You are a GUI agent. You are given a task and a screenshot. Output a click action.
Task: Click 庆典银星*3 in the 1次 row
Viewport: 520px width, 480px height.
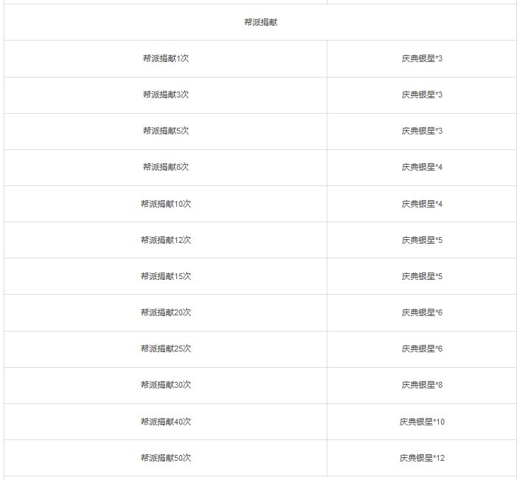(422, 59)
